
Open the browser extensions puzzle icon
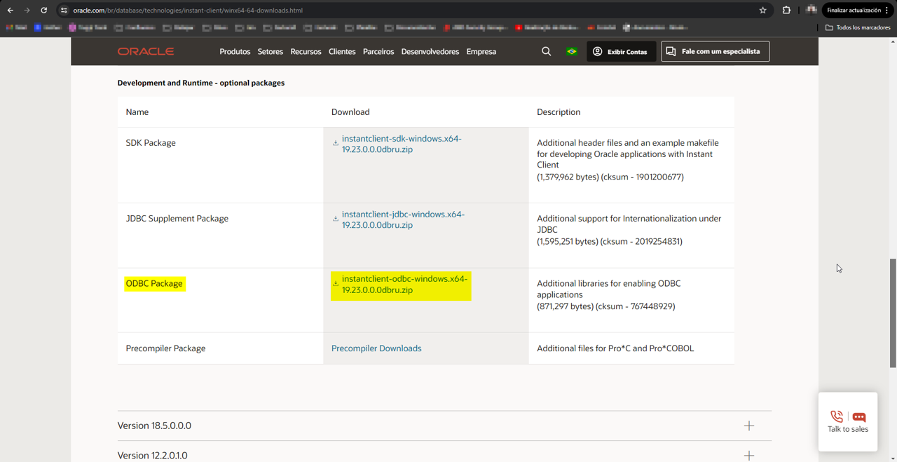786,11
